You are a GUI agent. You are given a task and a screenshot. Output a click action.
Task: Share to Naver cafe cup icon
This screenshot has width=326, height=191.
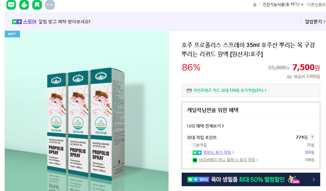pos(24,5)
